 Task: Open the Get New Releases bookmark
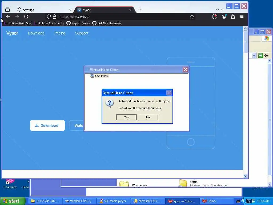coord(107,23)
